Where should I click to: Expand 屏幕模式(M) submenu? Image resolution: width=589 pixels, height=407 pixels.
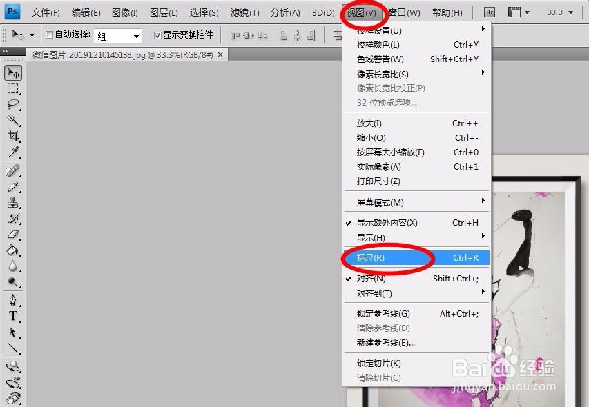point(417,203)
